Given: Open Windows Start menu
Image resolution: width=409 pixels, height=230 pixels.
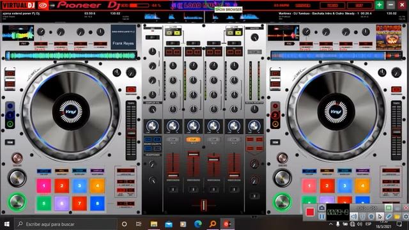Looking at the screenshot, I should pyautogui.click(x=7, y=224).
